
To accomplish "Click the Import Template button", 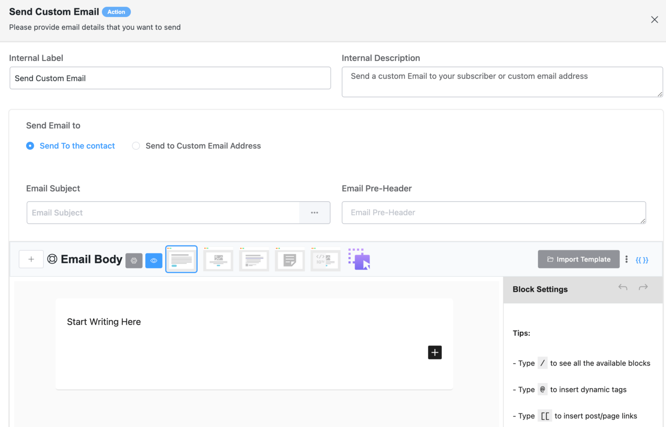I will [578, 259].
